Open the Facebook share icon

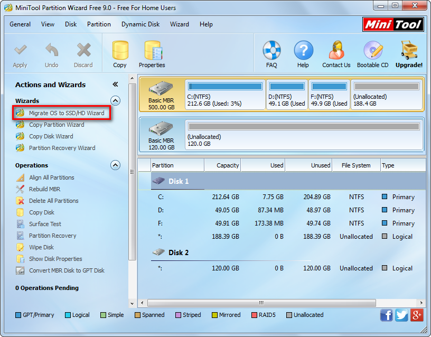point(387,315)
